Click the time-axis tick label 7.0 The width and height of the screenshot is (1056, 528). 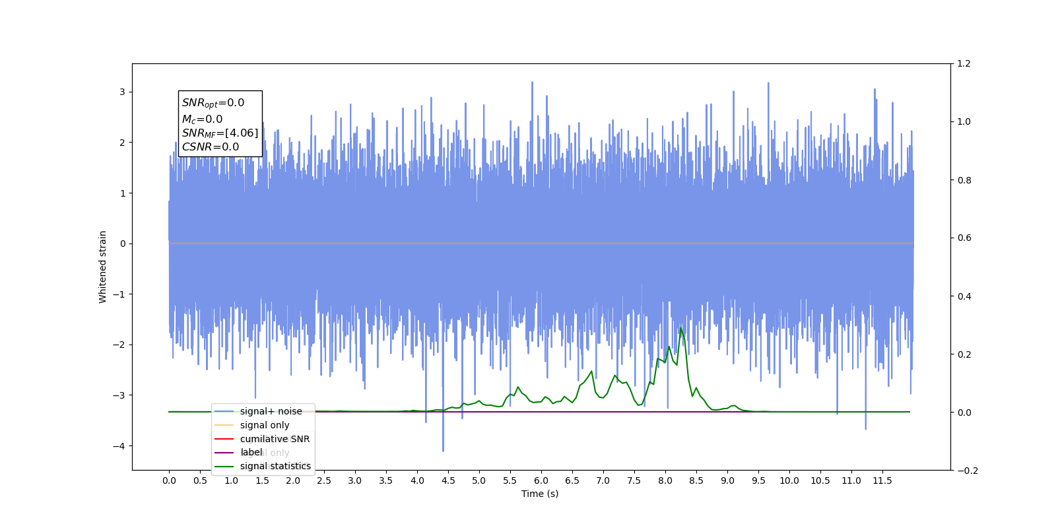pyautogui.click(x=603, y=480)
